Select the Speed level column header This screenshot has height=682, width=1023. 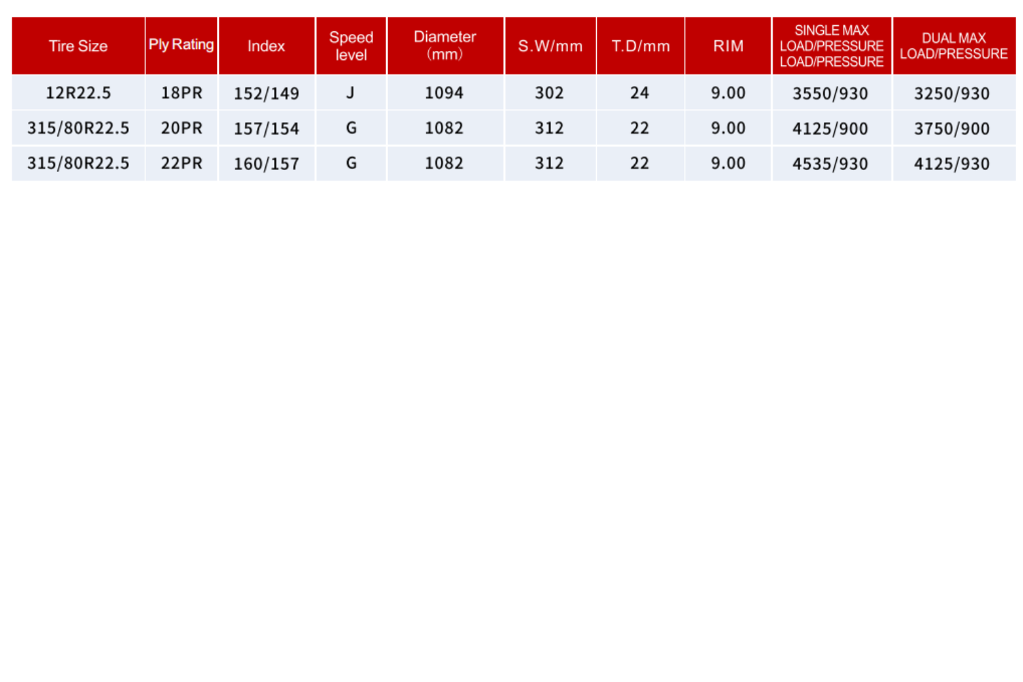351,46
